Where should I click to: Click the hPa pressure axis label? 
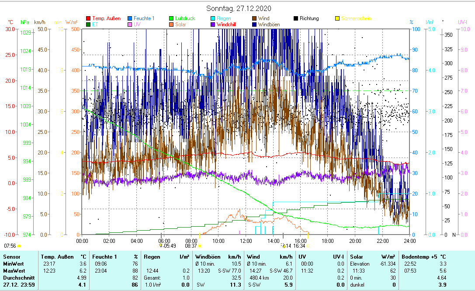click(24, 22)
